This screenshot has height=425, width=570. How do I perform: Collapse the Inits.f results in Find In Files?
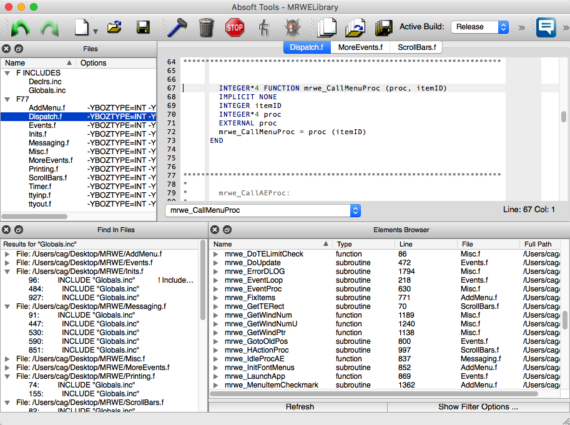click(9, 270)
